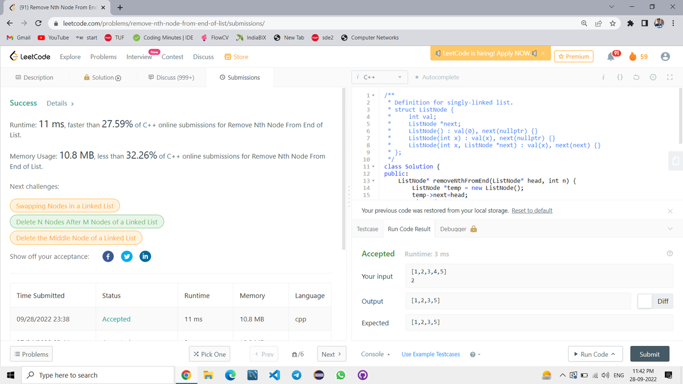The image size is (683, 384).
Task: Click the LeetCode logo
Action: (31, 56)
